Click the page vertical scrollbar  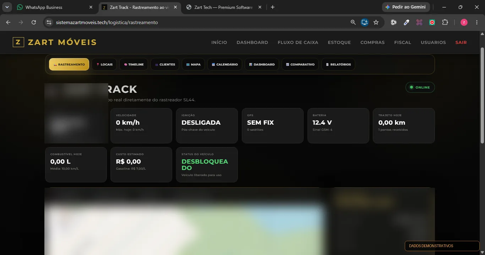pos(482,95)
